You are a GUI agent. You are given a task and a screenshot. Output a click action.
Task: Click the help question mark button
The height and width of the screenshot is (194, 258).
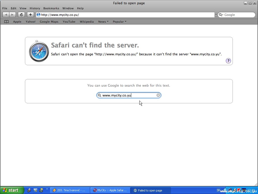pos(228,61)
